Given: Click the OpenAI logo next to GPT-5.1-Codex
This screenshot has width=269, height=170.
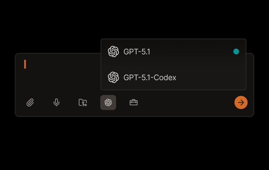Looking at the screenshot, I should click(x=113, y=78).
